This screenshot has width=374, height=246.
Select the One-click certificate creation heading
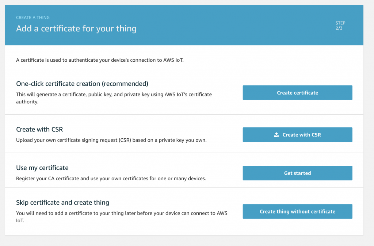[82, 84]
